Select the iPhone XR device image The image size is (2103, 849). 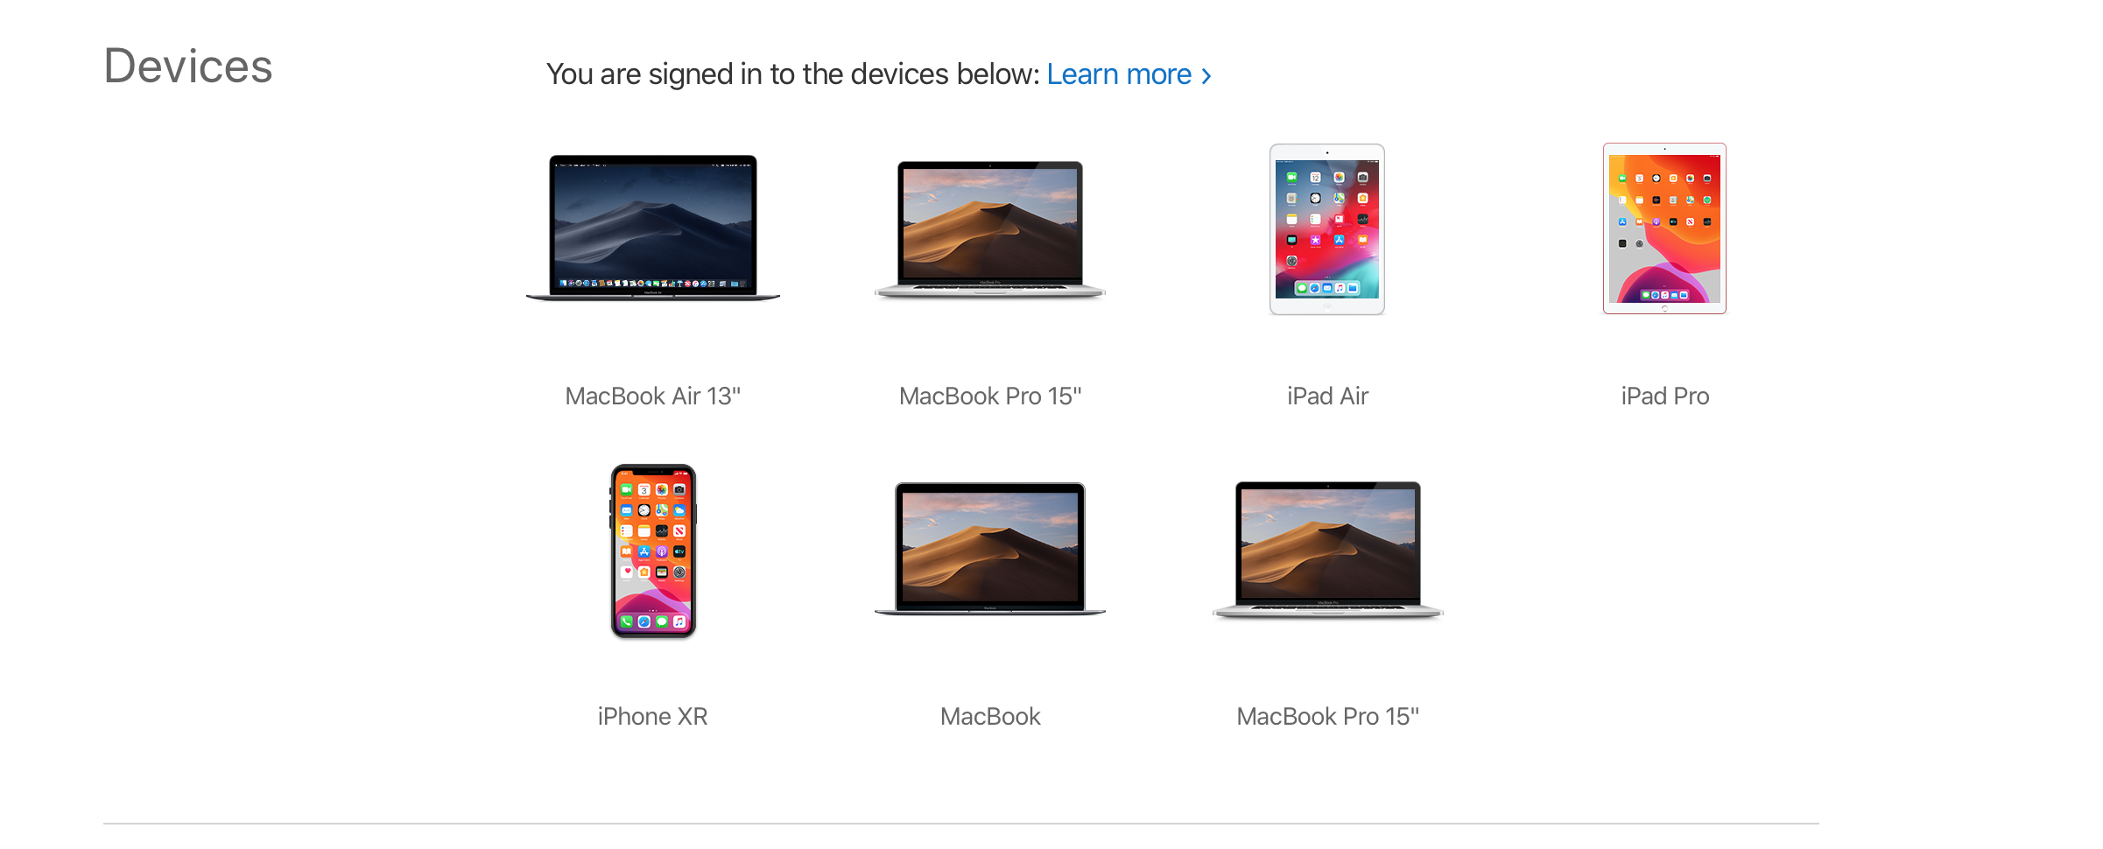coord(653,551)
